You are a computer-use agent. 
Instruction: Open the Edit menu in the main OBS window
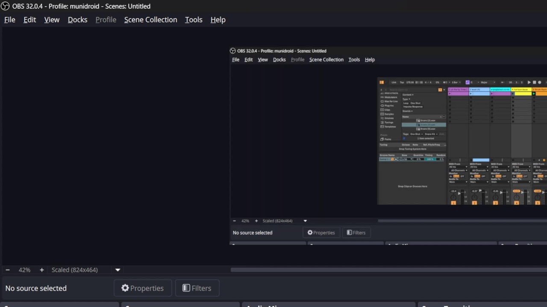29,20
